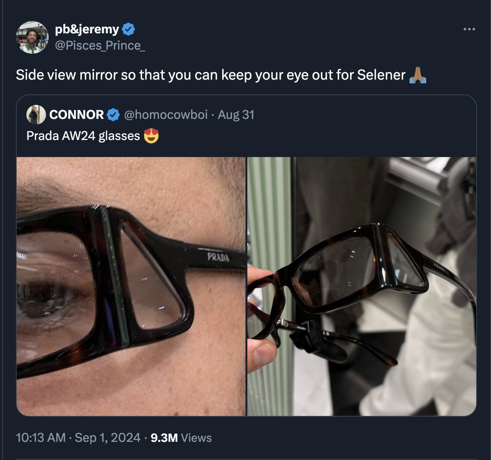Open the 10:13 AM timestamp link
Screen dimensions: 491x460
click(41, 438)
